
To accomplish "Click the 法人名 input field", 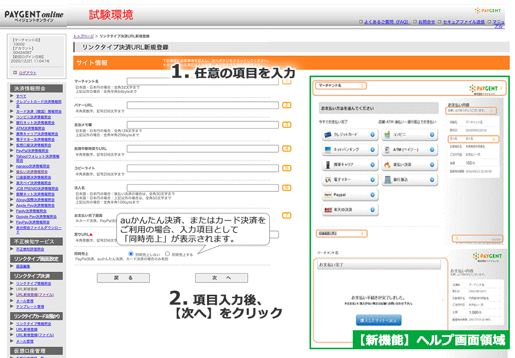I will 202,188.
